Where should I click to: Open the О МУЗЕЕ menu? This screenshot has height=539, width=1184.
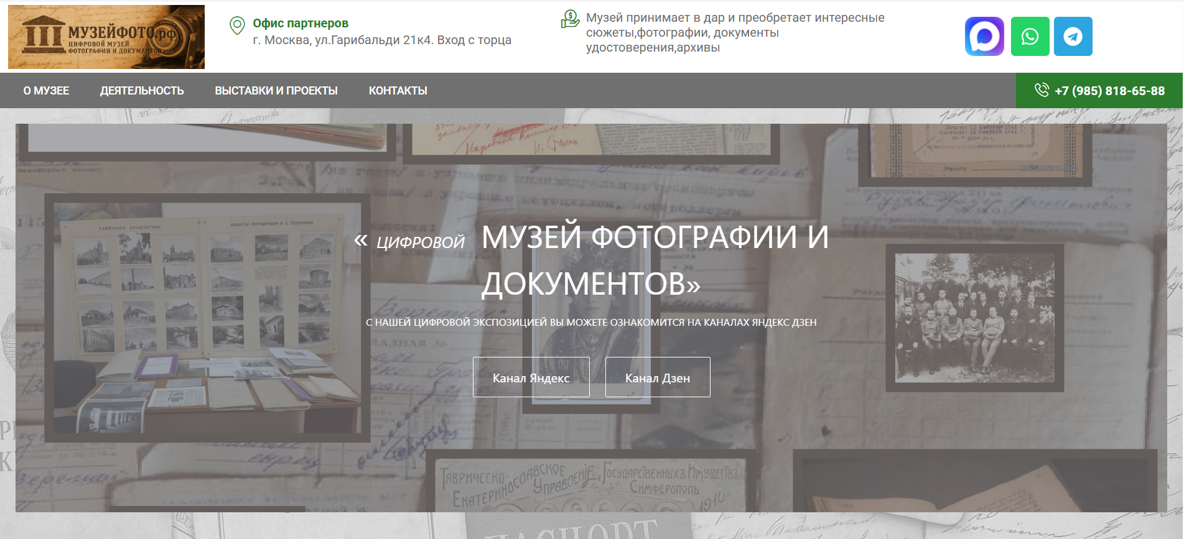[x=46, y=91]
